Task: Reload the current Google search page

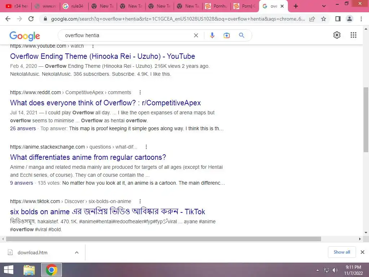Action: 31,19
